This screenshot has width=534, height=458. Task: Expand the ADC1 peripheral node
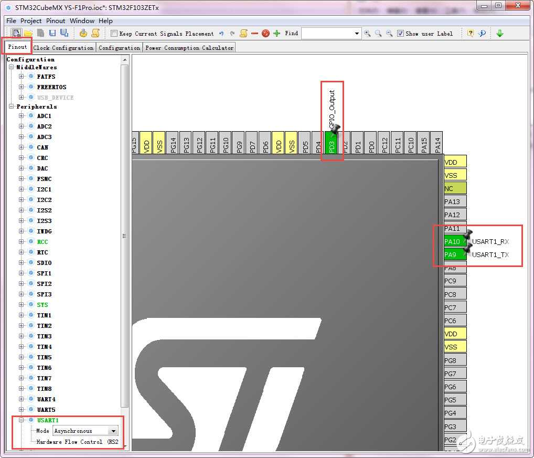22,116
